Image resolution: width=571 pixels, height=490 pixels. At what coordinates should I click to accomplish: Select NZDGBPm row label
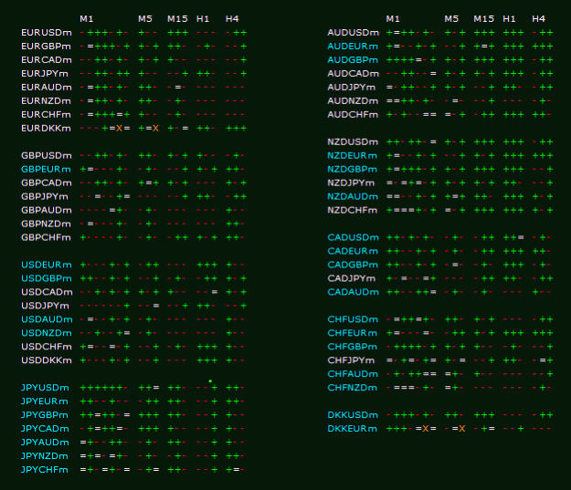pos(352,169)
